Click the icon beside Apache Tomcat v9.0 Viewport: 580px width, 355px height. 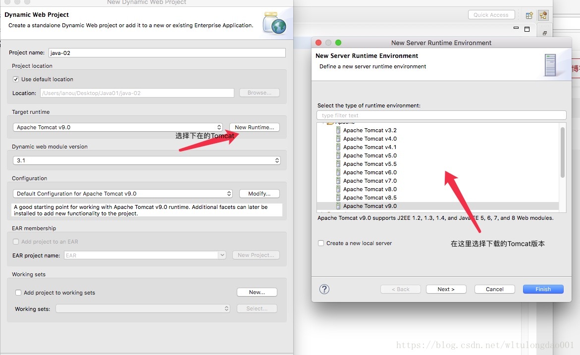pos(338,206)
